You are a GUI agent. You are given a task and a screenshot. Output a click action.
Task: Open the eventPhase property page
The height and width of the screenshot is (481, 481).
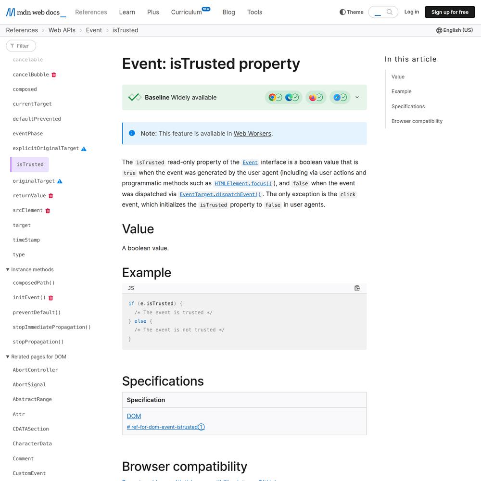coord(27,134)
